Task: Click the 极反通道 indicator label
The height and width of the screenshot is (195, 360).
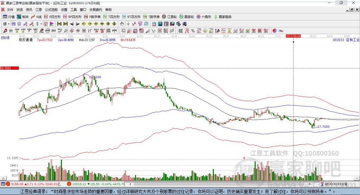Action: point(25,40)
